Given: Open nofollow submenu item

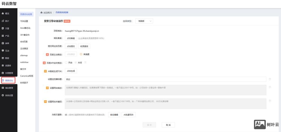Looking at the screenshot, I should click(x=24, y=62).
